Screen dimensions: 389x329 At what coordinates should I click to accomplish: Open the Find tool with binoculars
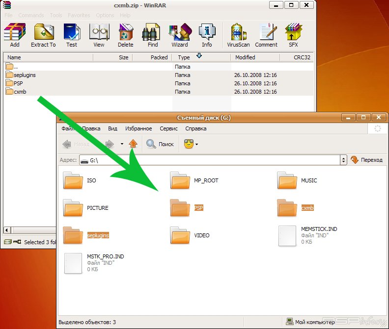(153, 35)
